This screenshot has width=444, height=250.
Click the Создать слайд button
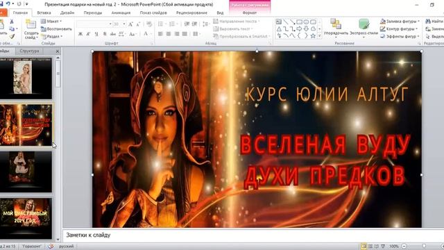click(x=31, y=30)
